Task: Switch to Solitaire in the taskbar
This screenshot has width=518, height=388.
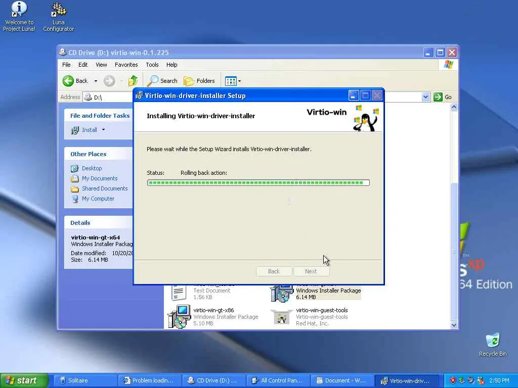Action: tap(84, 380)
